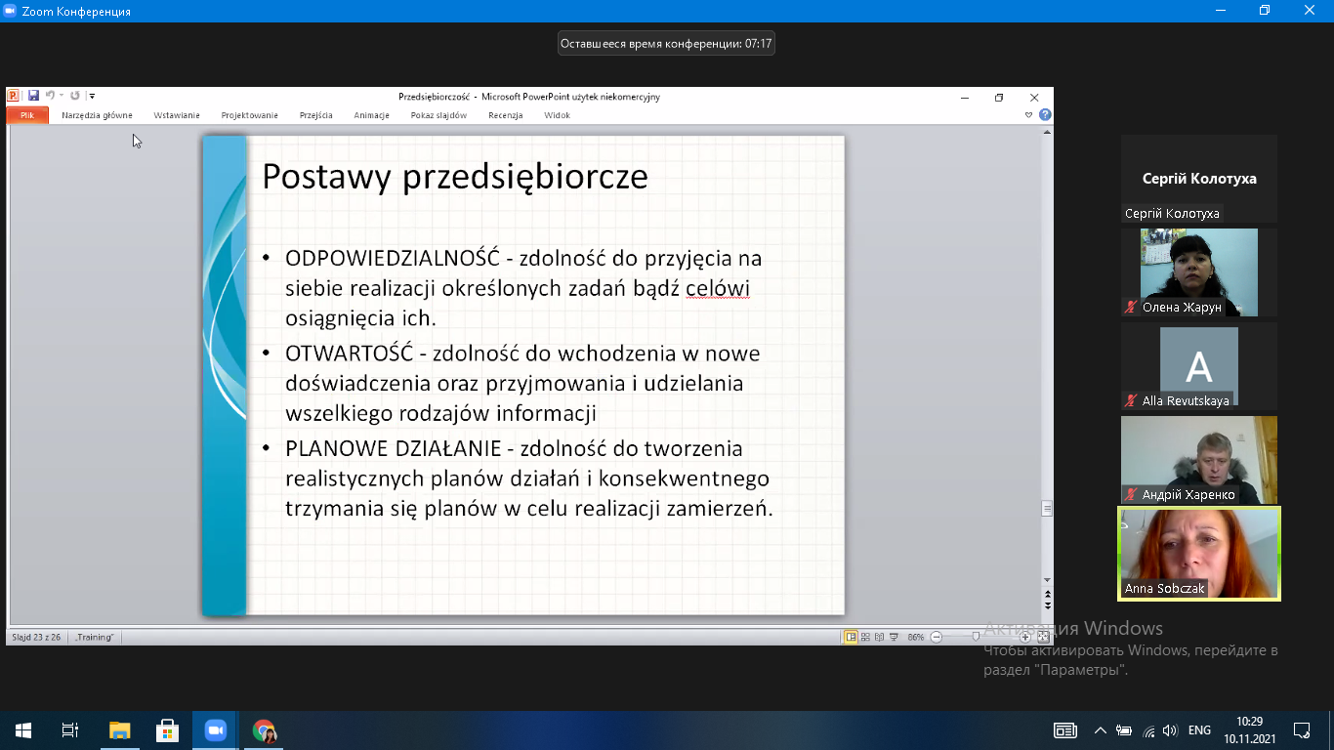Select Олена Жарун's video thumbnail

(1199, 272)
